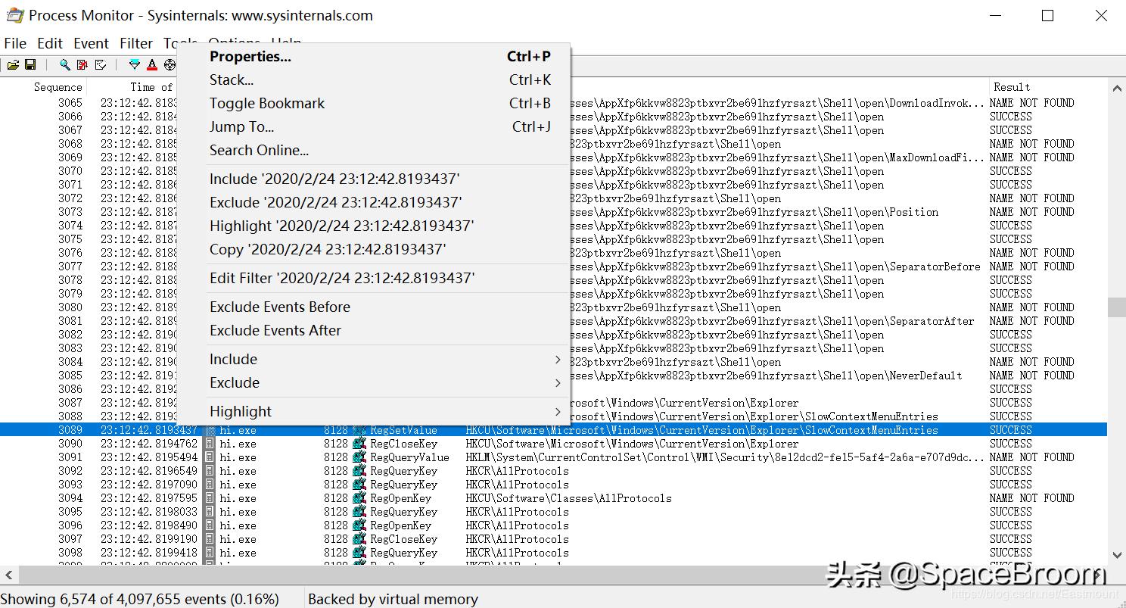Viewport: 1126px width, 608px height.
Task: Click the registry icon in row 3096
Action: click(x=359, y=525)
